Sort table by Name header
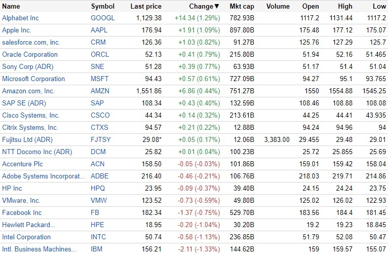Viewport: 388px width, 254px height. (11, 7)
